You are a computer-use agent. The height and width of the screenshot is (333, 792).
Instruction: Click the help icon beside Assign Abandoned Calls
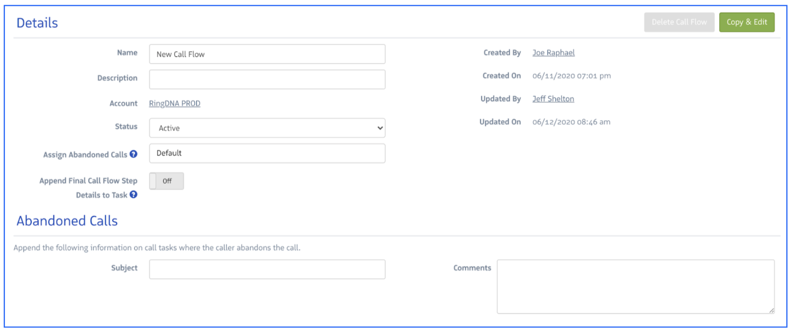(133, 154)
